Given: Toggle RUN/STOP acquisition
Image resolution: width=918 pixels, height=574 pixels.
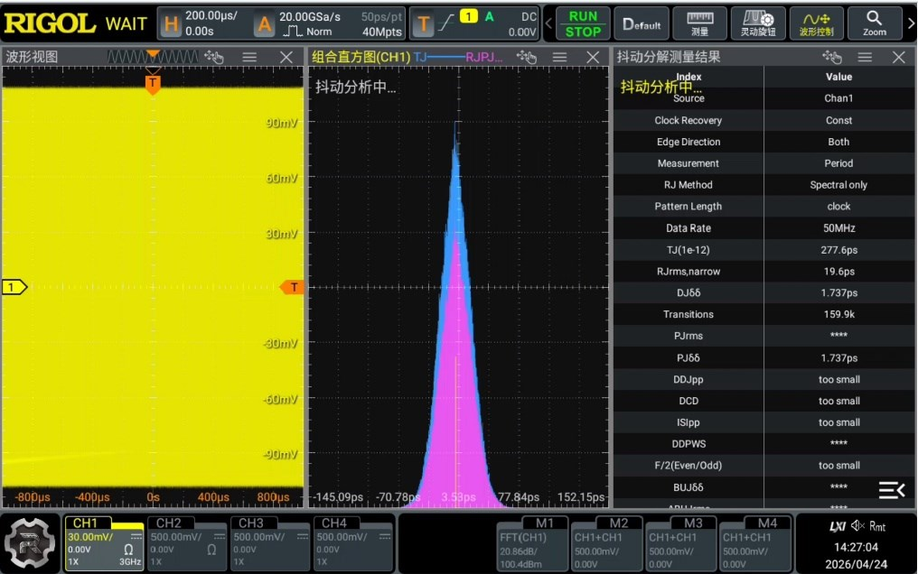Looking at the screenshot, I should 583,24.
